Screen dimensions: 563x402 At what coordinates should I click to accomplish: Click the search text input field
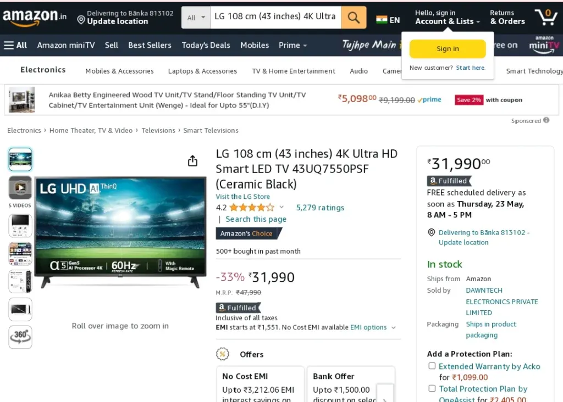[275, 17]
